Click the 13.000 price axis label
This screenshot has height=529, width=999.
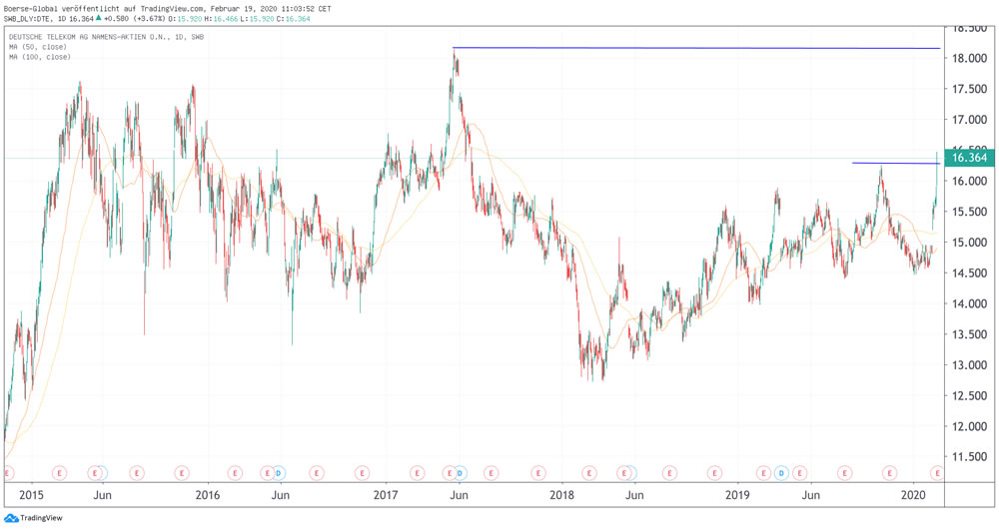969,365
